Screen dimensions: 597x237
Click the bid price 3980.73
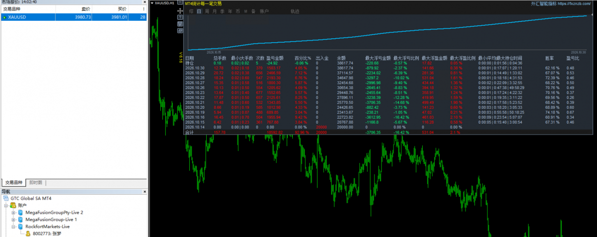[83, 17]
